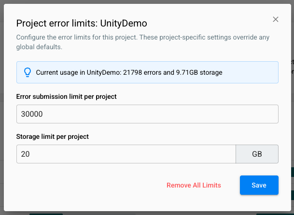Close the Project error limits dialog
The height and width of the screenshot is (215, 294).
click(x=276, y=19)
